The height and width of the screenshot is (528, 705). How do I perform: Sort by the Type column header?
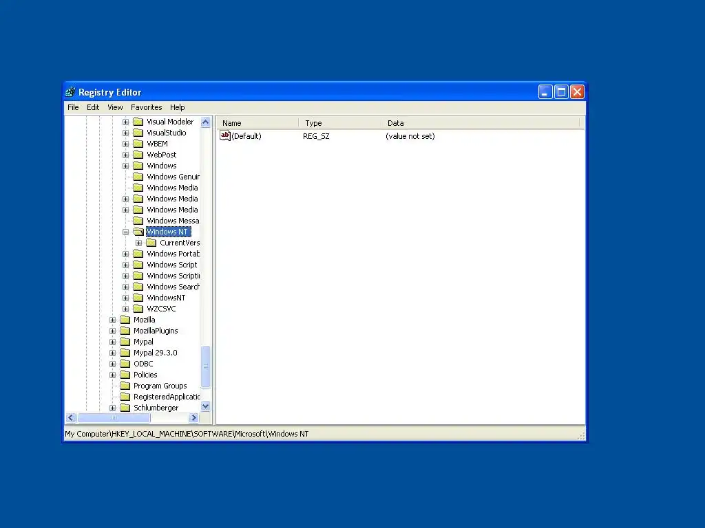pyautogui.click(x=339, y=123)
